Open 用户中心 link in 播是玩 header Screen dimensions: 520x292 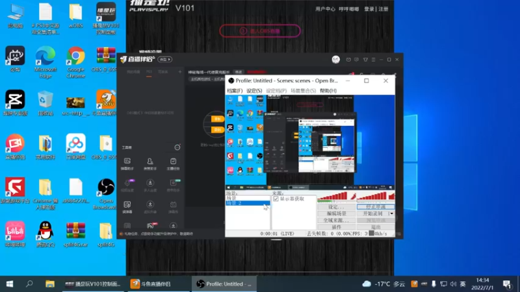click(x=325, y=9)
